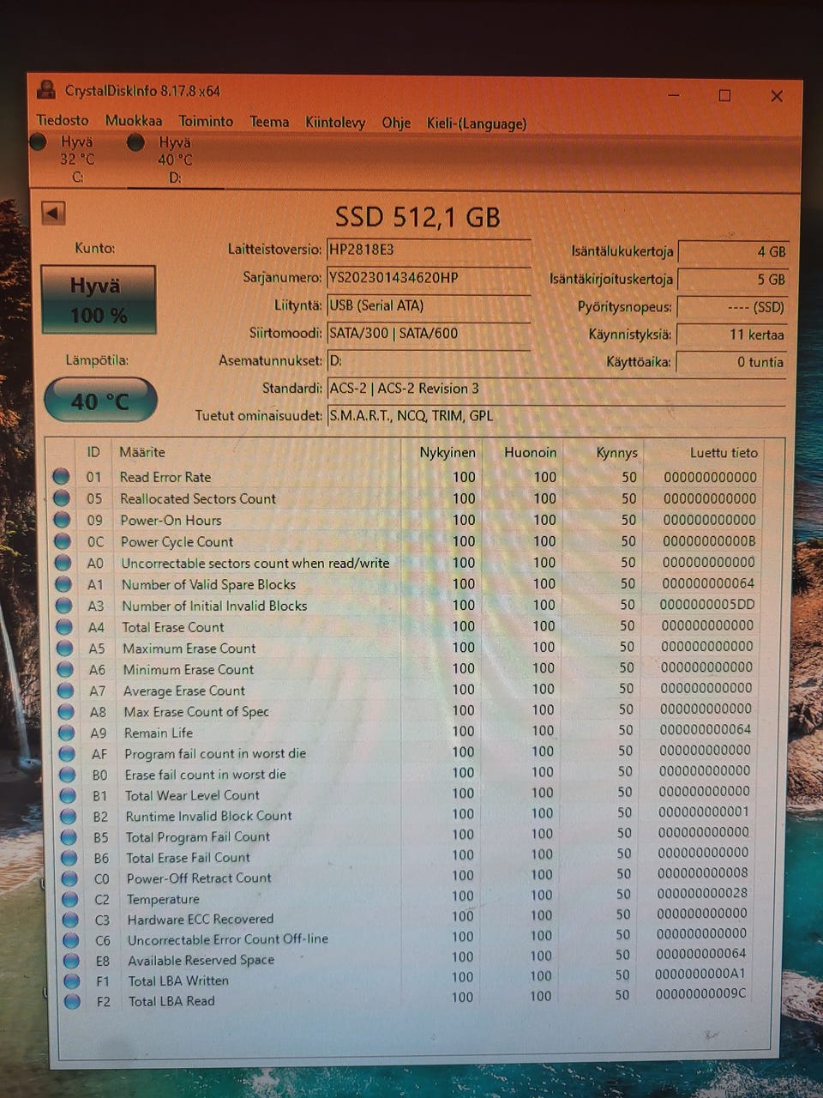Click the Käyttöaika value 0 tuntia

(x=730, y=362)
